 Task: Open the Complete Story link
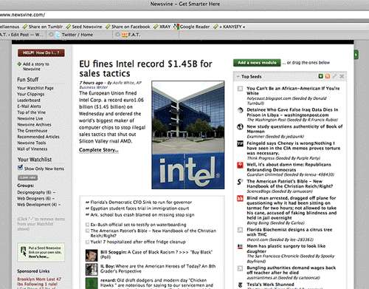(x=99, y=150)
